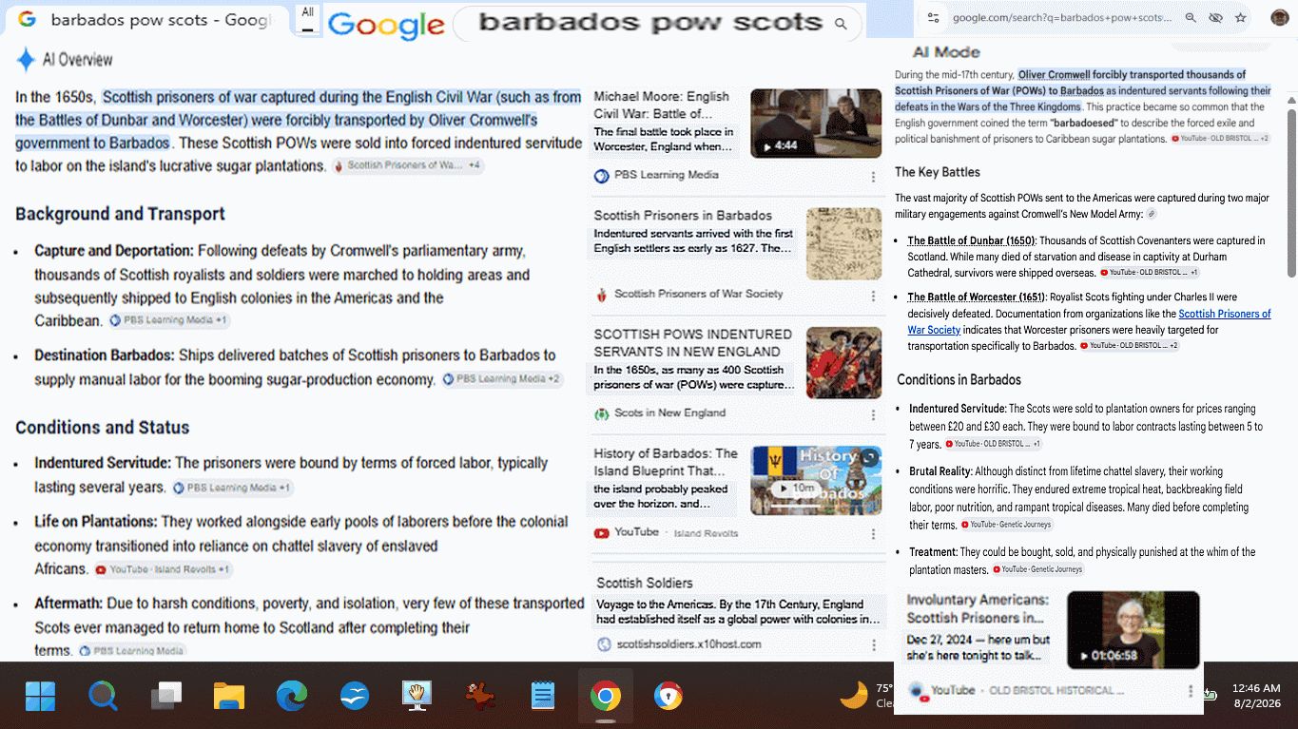The image size is (1298, 729).
Task: Open 'Michael Moore: English Civil War' result title
Action: [x=661, y=105]
